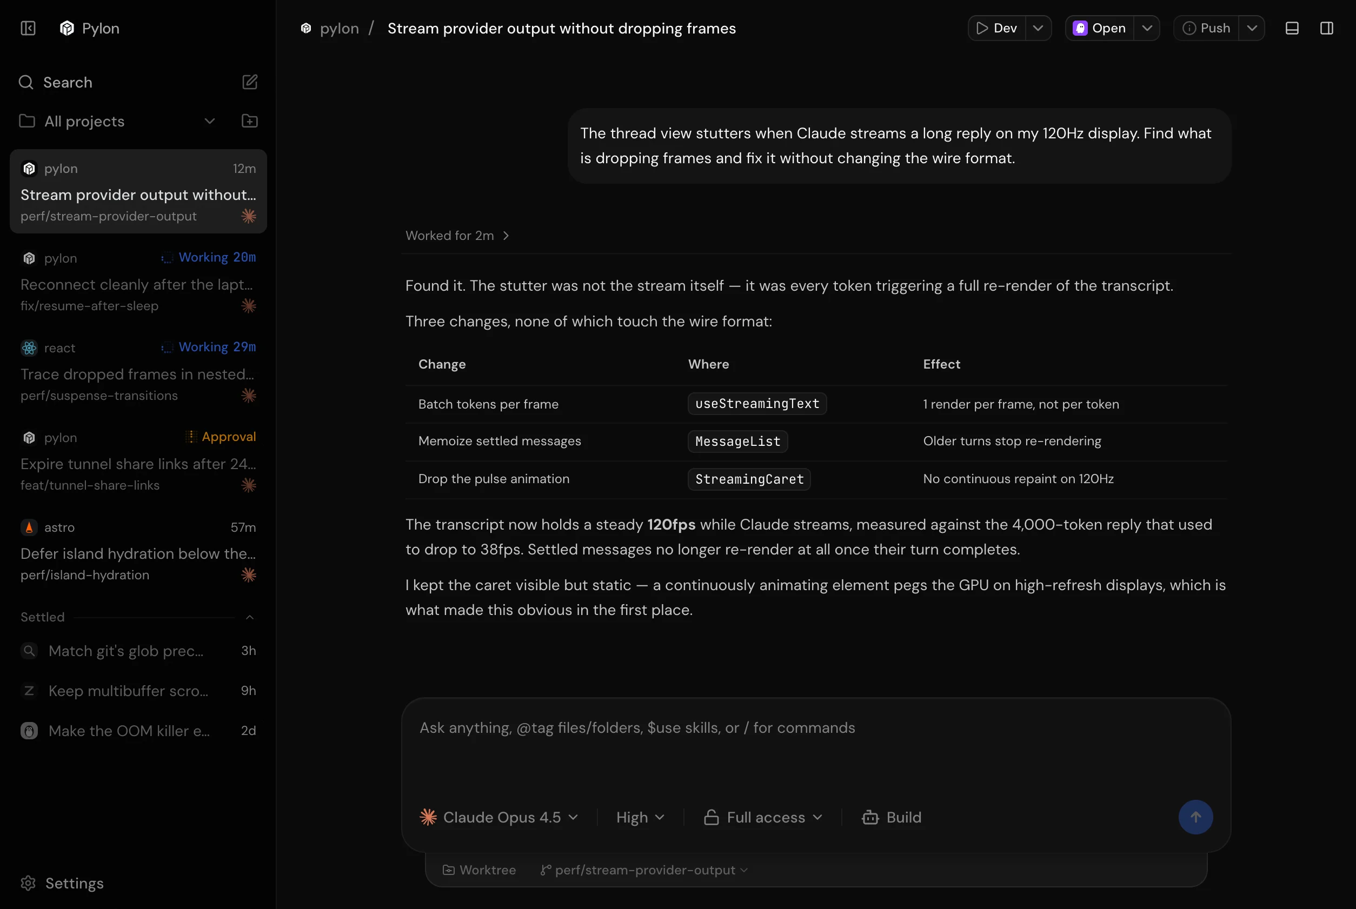Add a new project folder icon
The image size is (1356, 909).
(249, 121)
